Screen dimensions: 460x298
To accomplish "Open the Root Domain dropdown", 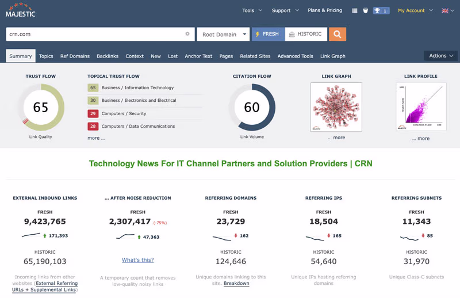I will point(223,35).
